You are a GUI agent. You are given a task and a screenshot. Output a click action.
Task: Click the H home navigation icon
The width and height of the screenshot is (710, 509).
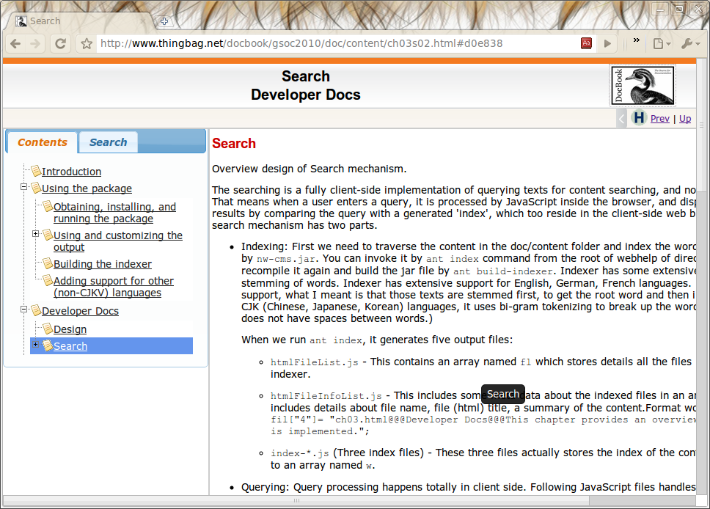coord(638,118)
